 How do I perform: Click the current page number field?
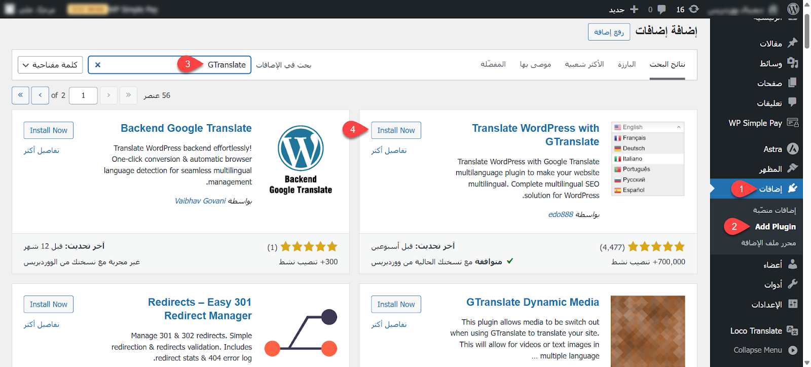[83, 95]
